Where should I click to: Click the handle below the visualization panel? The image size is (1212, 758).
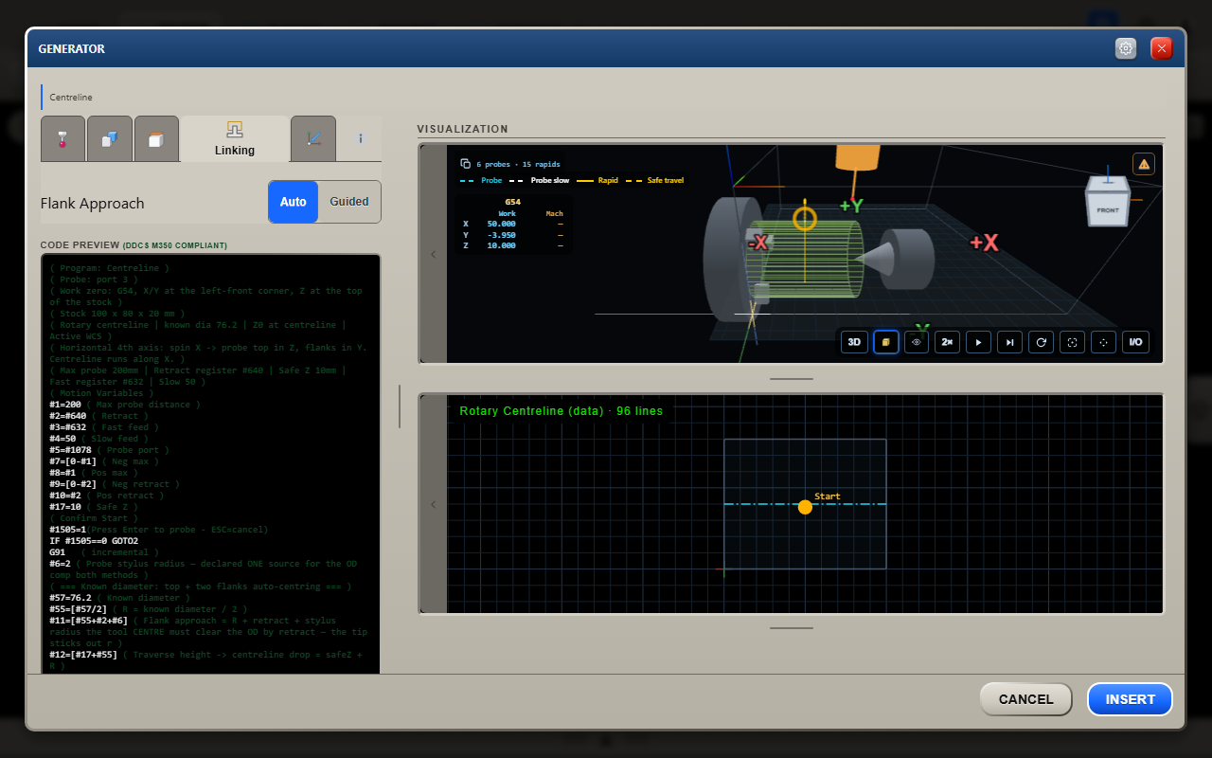(x=792, y=379)
